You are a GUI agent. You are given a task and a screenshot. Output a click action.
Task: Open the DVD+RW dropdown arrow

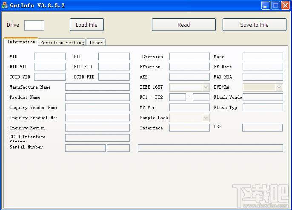pyautogui.click(x=279, y=87)
